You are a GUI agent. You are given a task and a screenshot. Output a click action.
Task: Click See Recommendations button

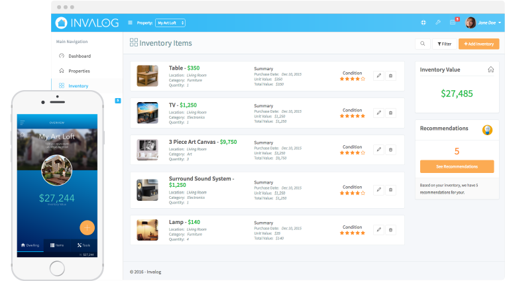click(x=457, y=166)
